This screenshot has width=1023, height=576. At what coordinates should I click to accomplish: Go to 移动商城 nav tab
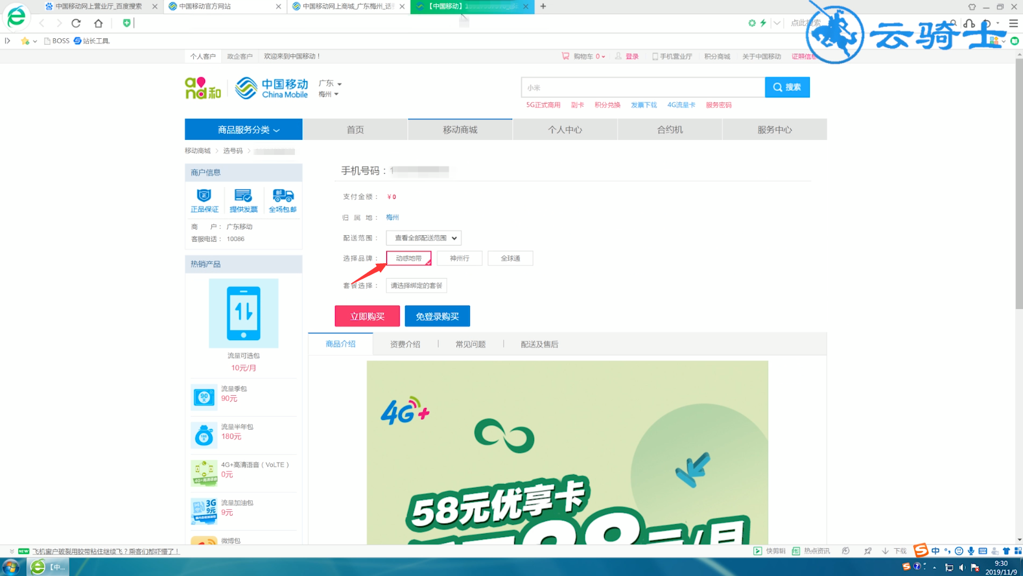(x=460, y=130)
